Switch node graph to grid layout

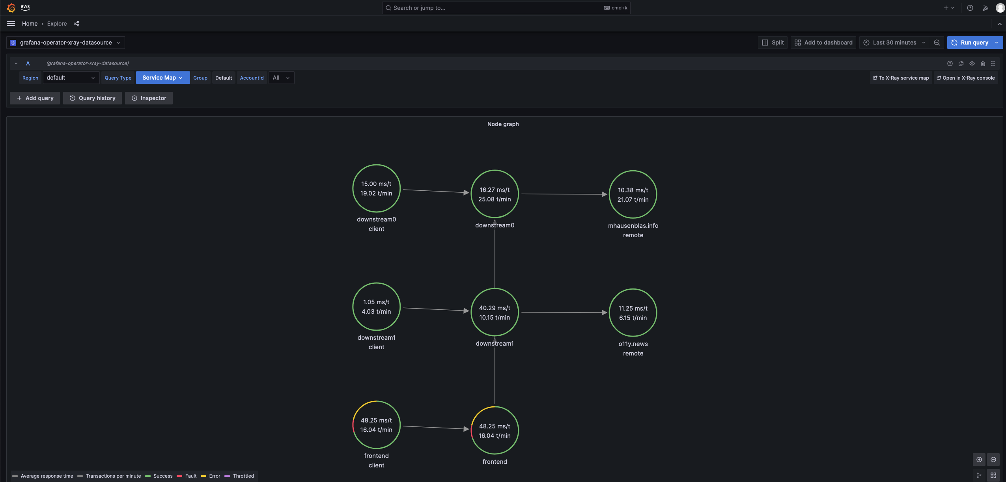click(993, 475)
